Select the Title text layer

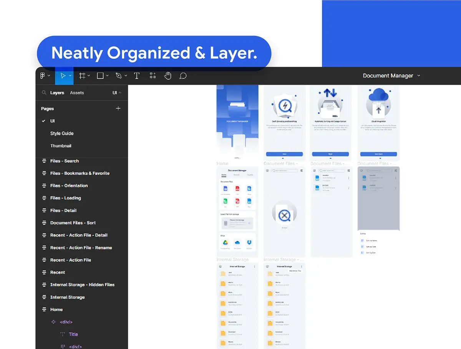coord(73,334)
